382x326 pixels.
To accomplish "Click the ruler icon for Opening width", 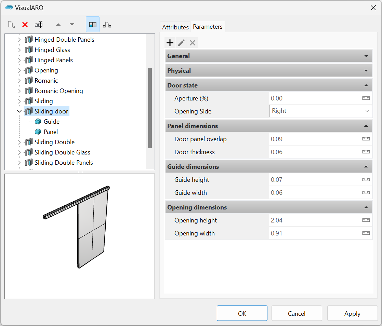I will click(366, 233).
